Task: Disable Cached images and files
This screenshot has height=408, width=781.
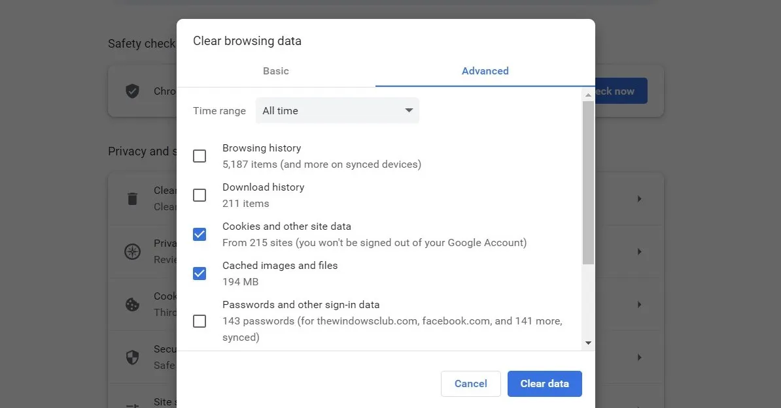Action: pyautogui.click(x=200, y=273)
